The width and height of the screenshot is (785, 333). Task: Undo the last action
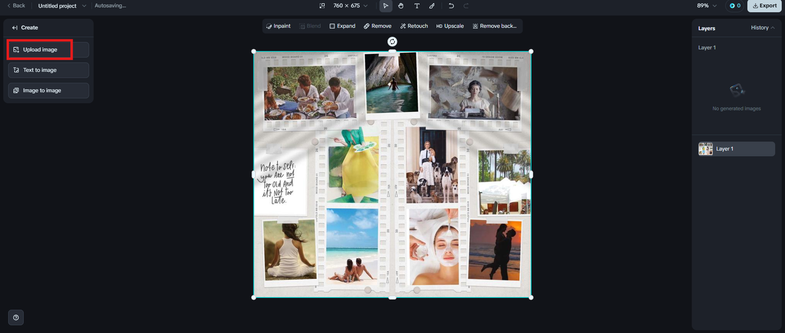click(451, 6)
